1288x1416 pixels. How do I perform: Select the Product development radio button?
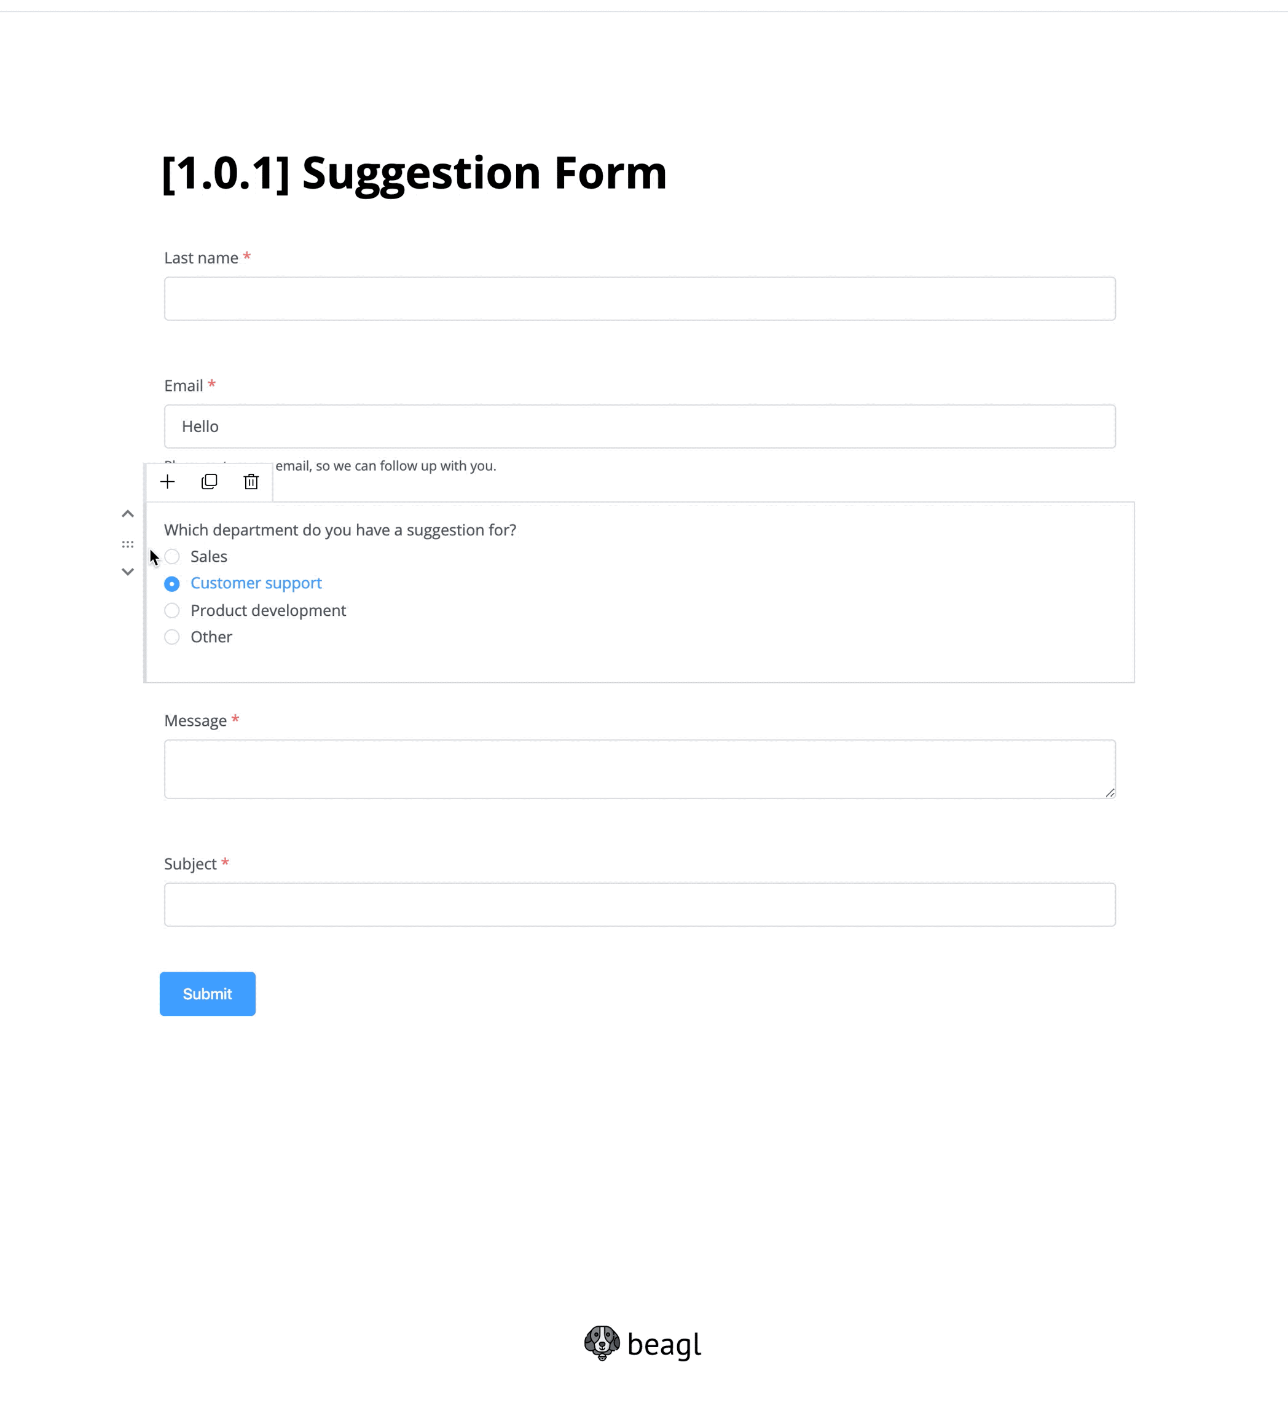tap(173, 610)
